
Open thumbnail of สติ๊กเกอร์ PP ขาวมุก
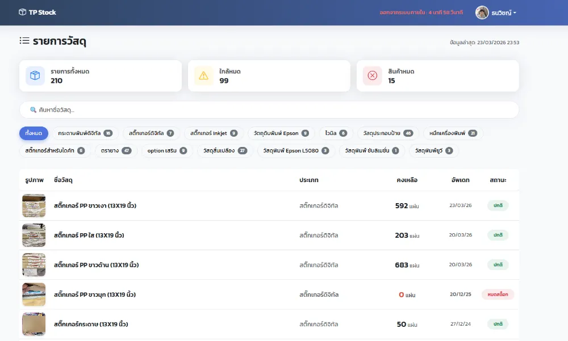[34, 294]
